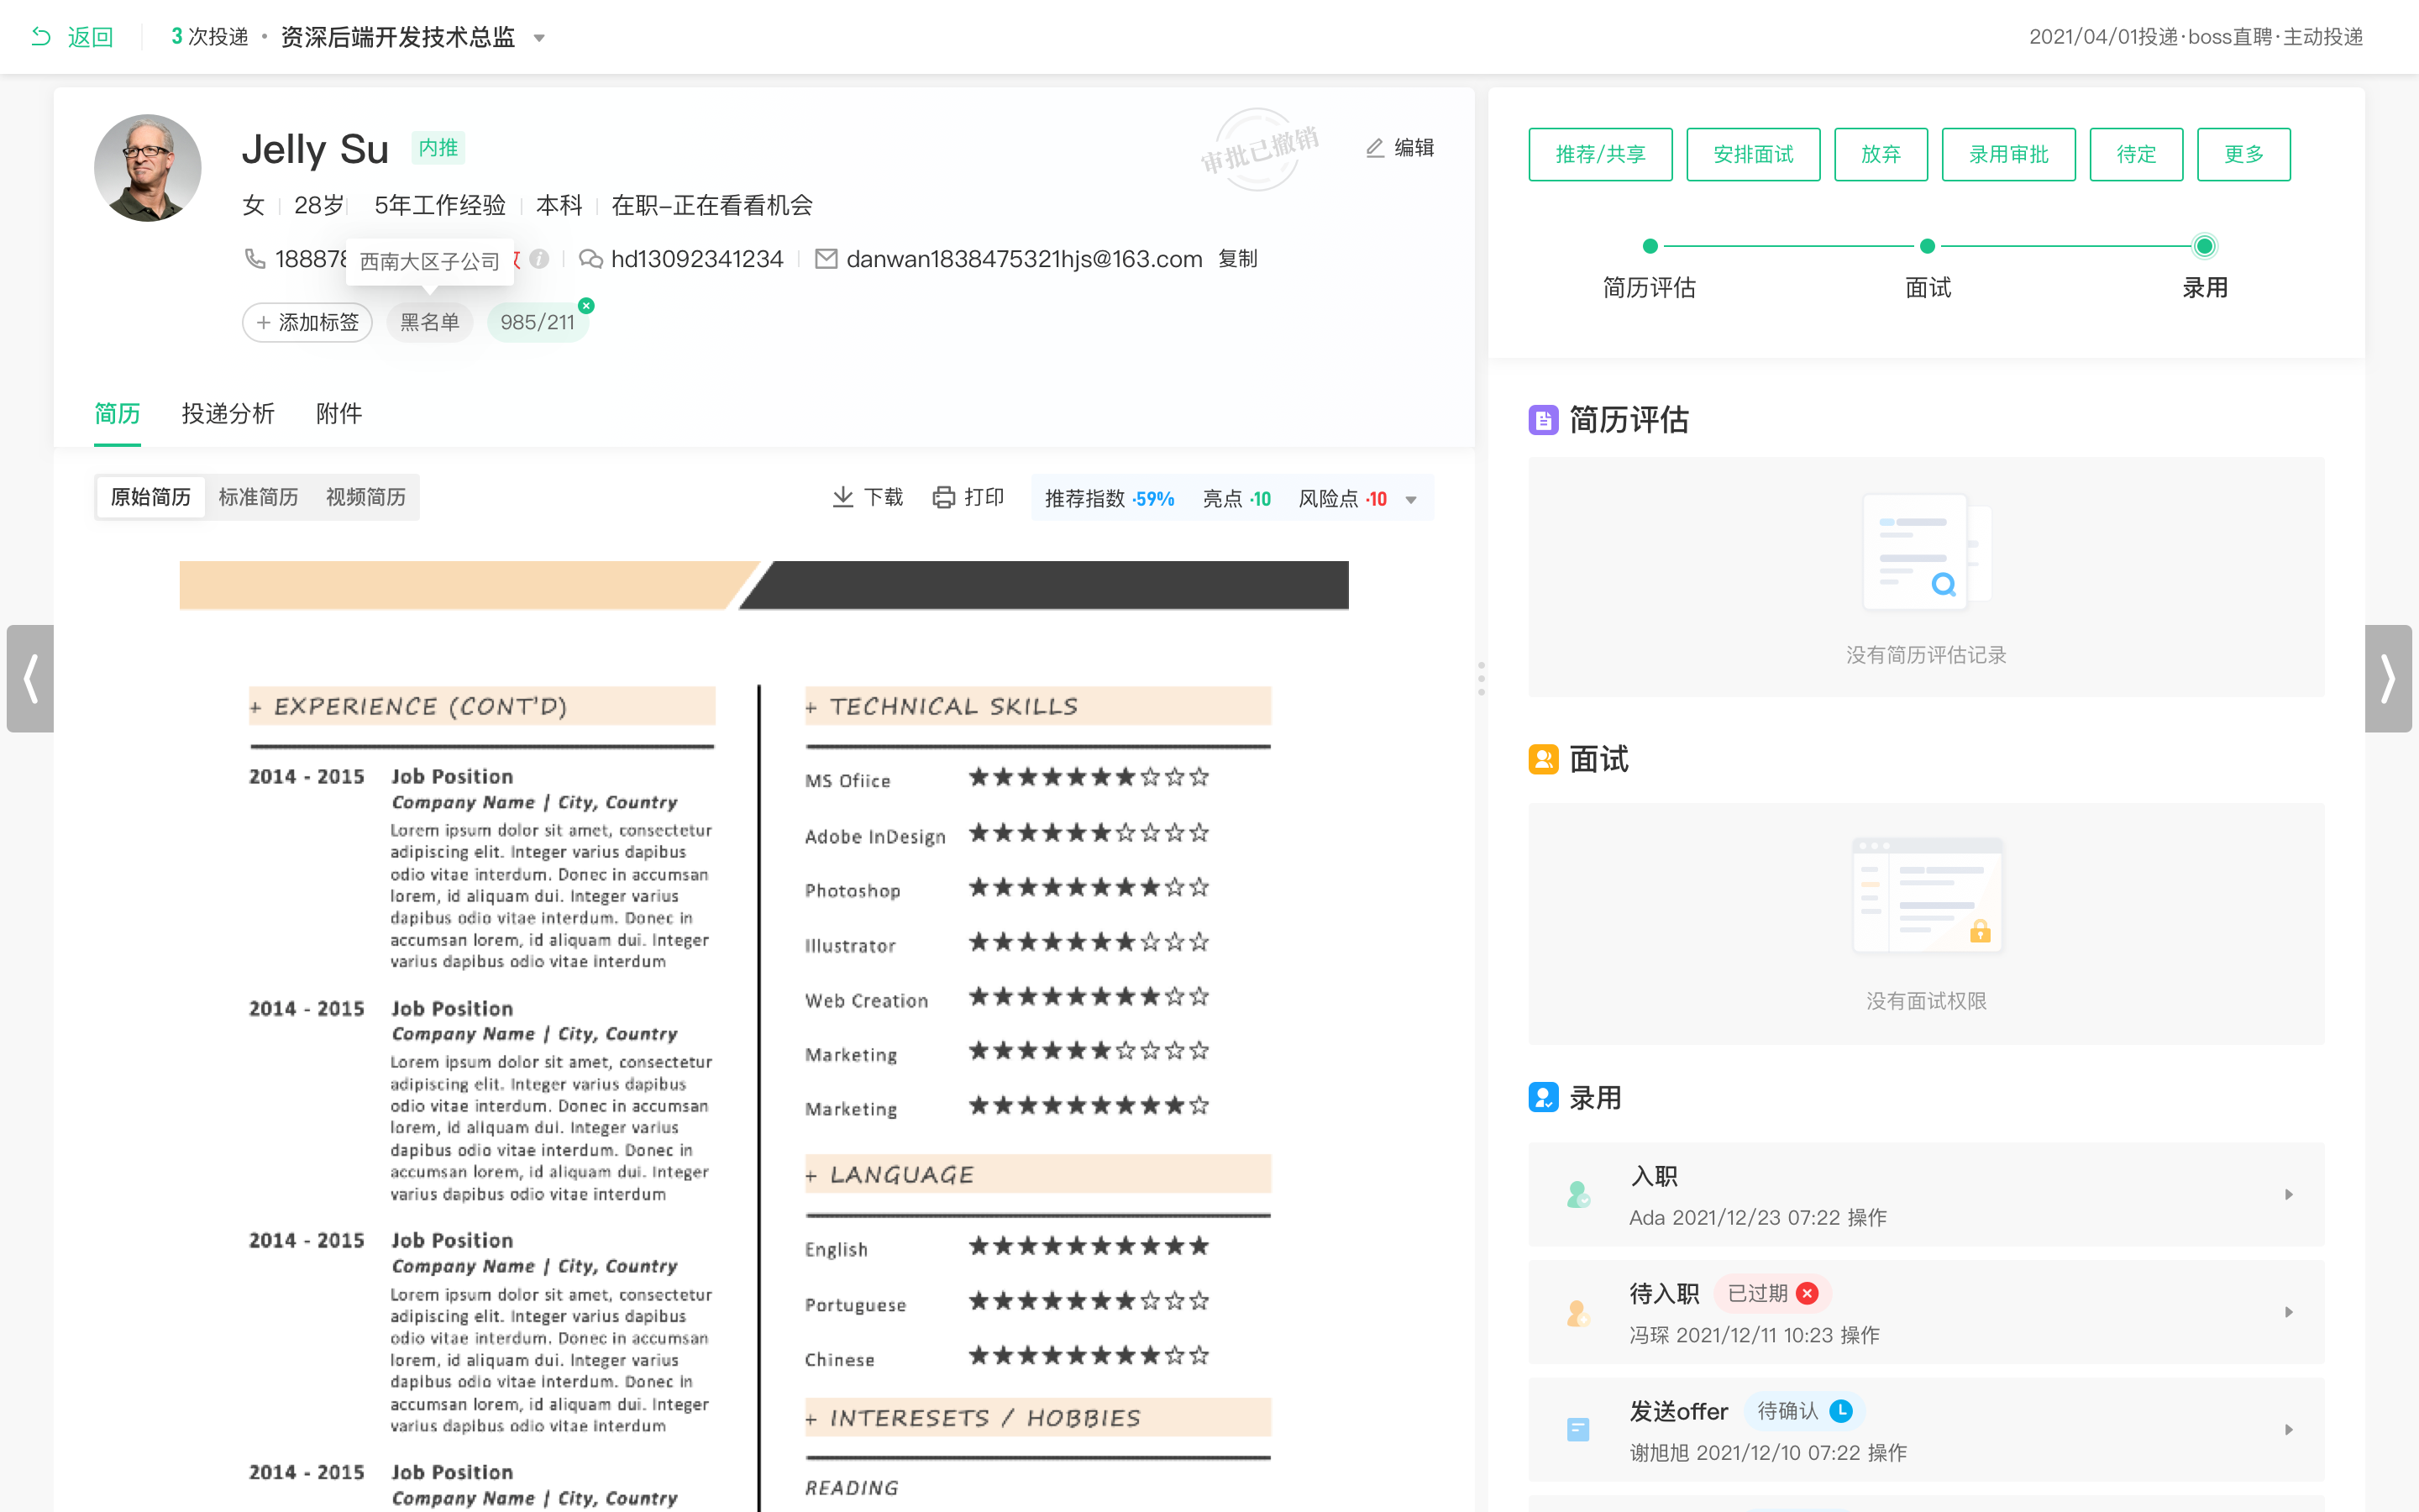Click the 放弃 button

click(1881, 154)
